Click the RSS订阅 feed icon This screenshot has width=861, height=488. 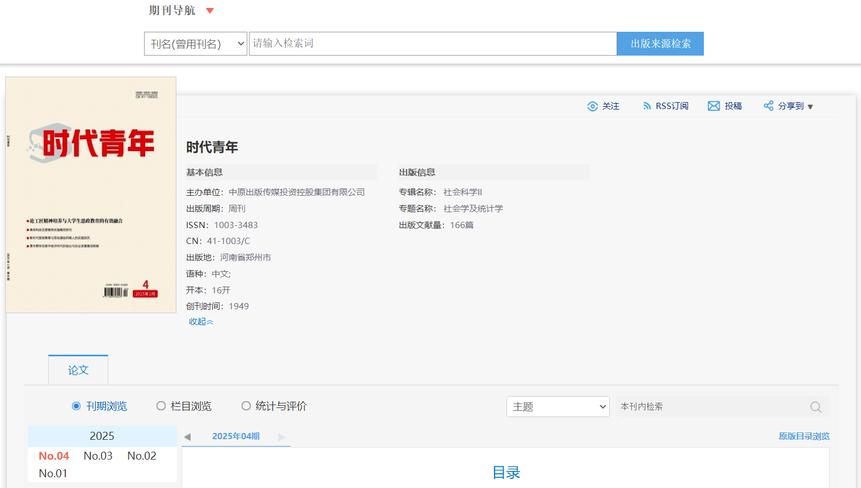coord(647,106)
